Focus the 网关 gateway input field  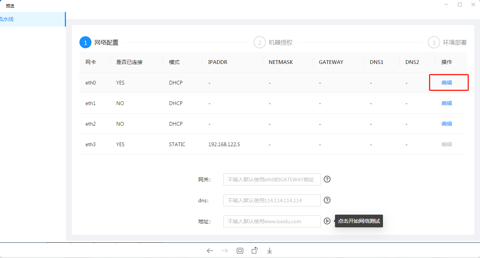[x=272, y=179]
